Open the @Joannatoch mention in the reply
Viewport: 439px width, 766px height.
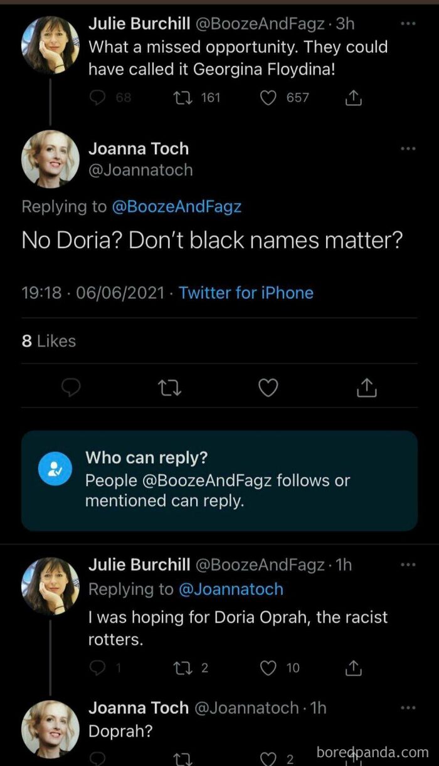click(232, 589)
